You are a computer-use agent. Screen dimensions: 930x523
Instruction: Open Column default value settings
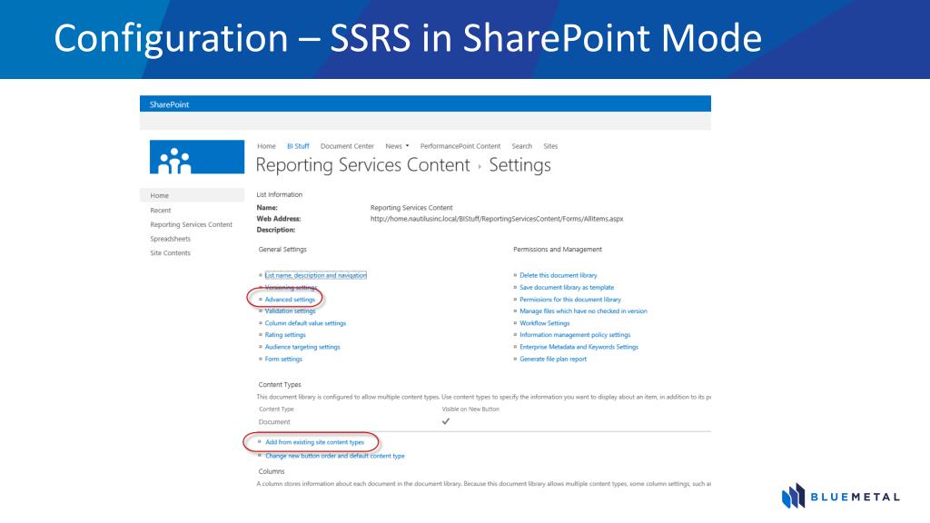pos(305,323)
